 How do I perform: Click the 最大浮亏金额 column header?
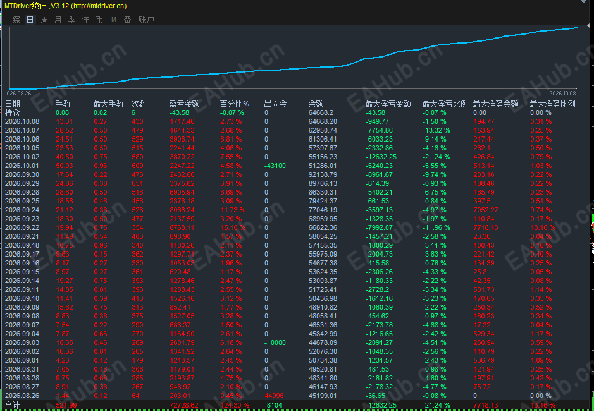pos(388,104)
